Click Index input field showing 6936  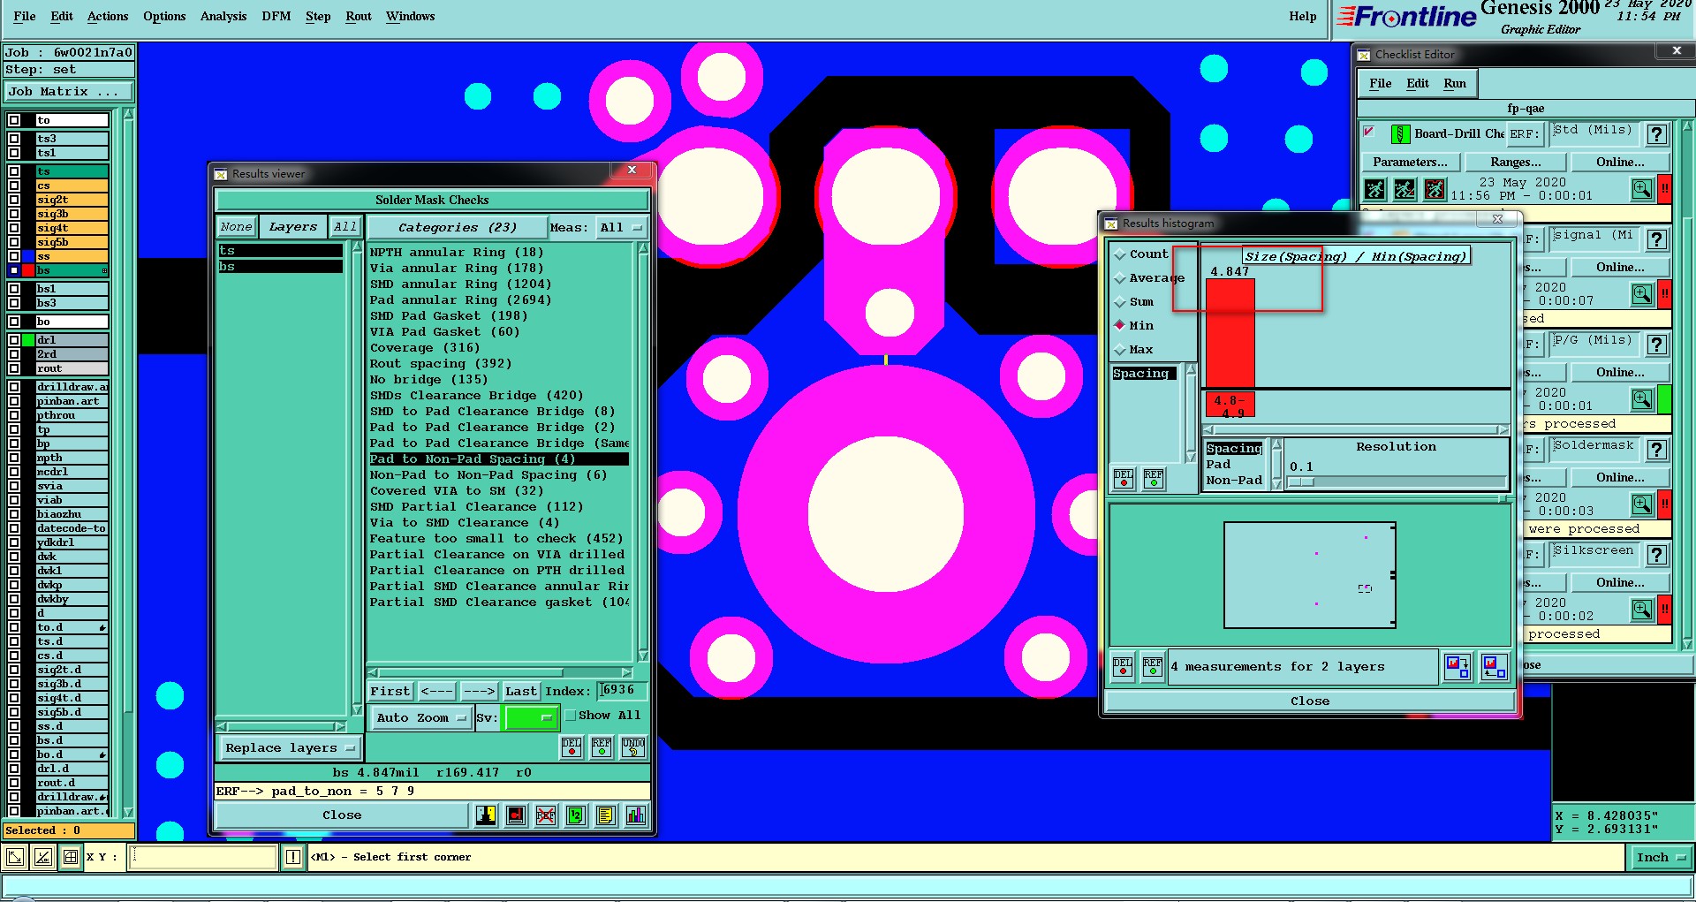pyautogui.click(x=623, y=690)
